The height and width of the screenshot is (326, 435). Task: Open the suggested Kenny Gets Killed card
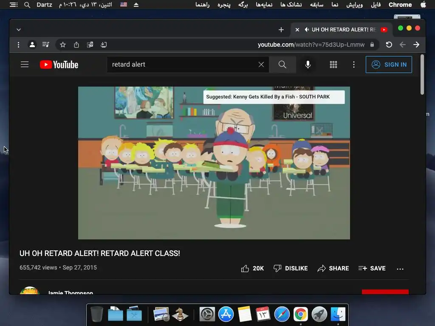274,97
